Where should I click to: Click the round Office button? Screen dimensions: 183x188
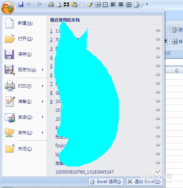(7, 8)
